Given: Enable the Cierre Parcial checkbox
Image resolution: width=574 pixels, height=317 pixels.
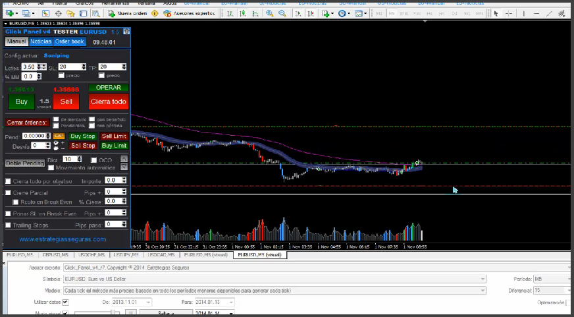Looking at the screenshot, I should click(x=8, y=192).
